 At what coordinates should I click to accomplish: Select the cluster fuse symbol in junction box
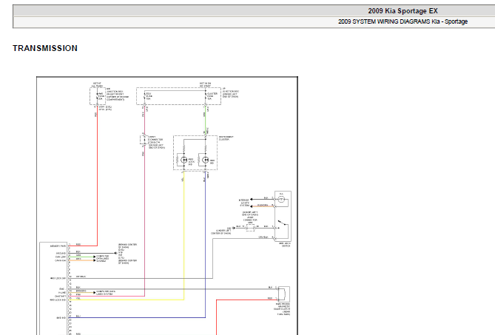click(206, 96)
